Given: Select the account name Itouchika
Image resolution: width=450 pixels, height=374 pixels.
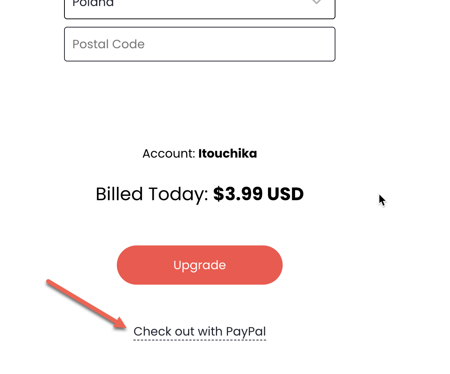Looking at the screenshot, I should (228, 153).
